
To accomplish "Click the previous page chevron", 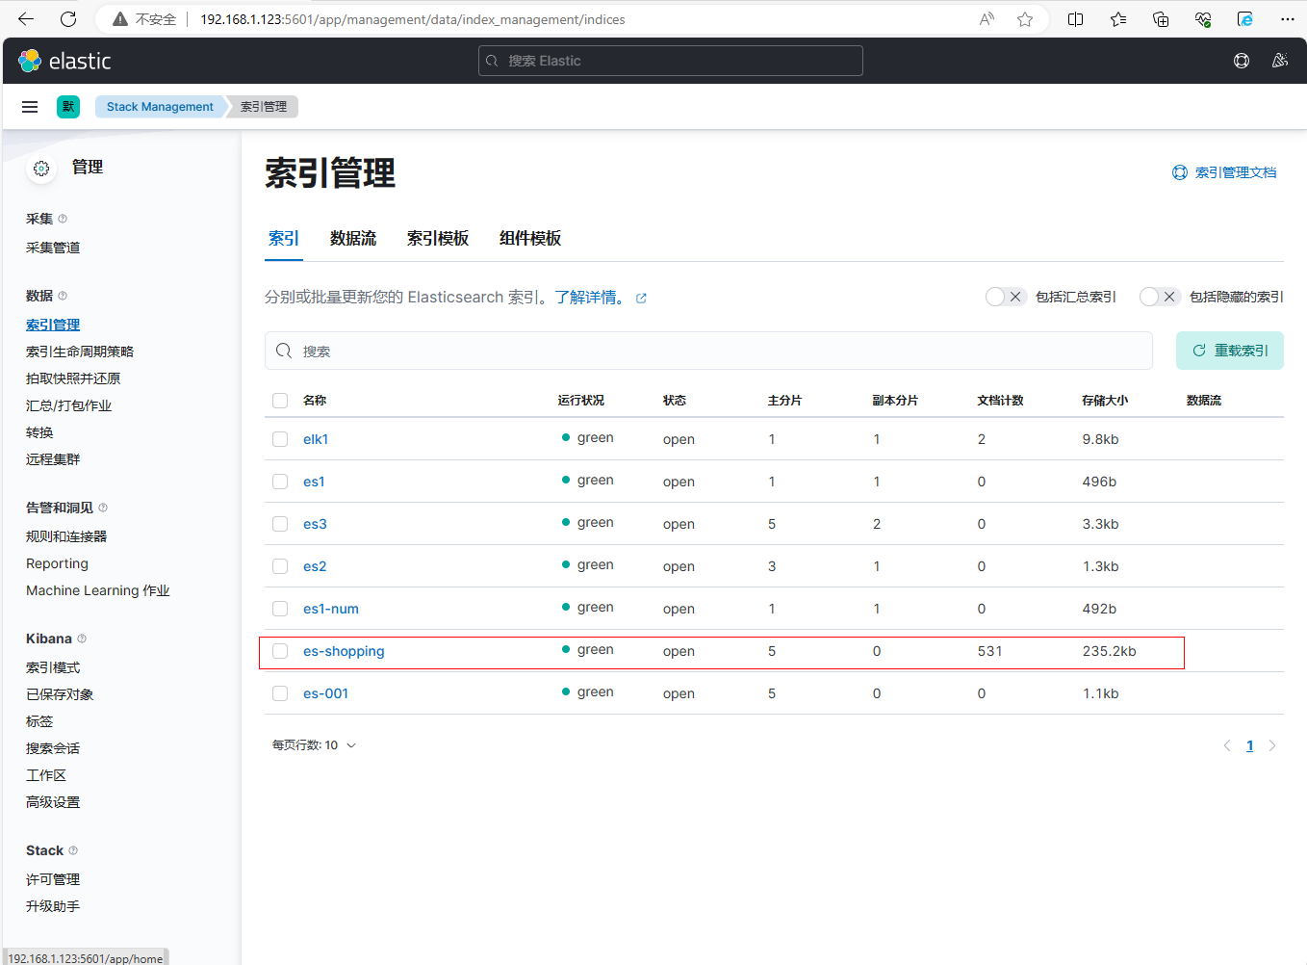I will (x=1226, y=745).
